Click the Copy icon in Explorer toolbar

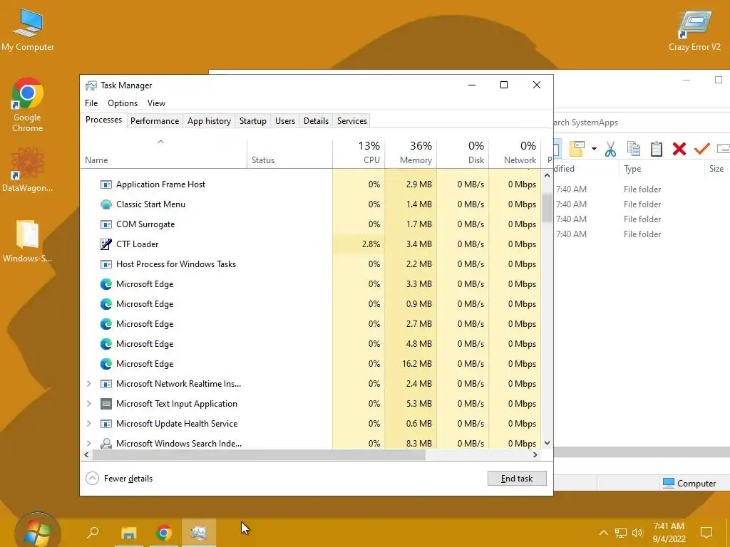pos(634,149)
